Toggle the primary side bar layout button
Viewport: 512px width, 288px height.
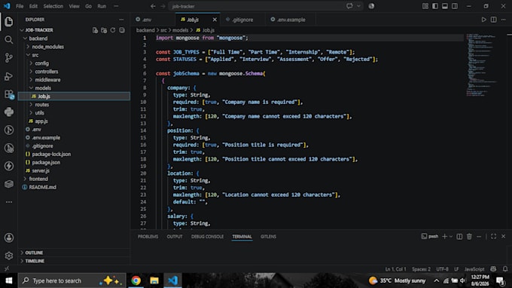435,6
